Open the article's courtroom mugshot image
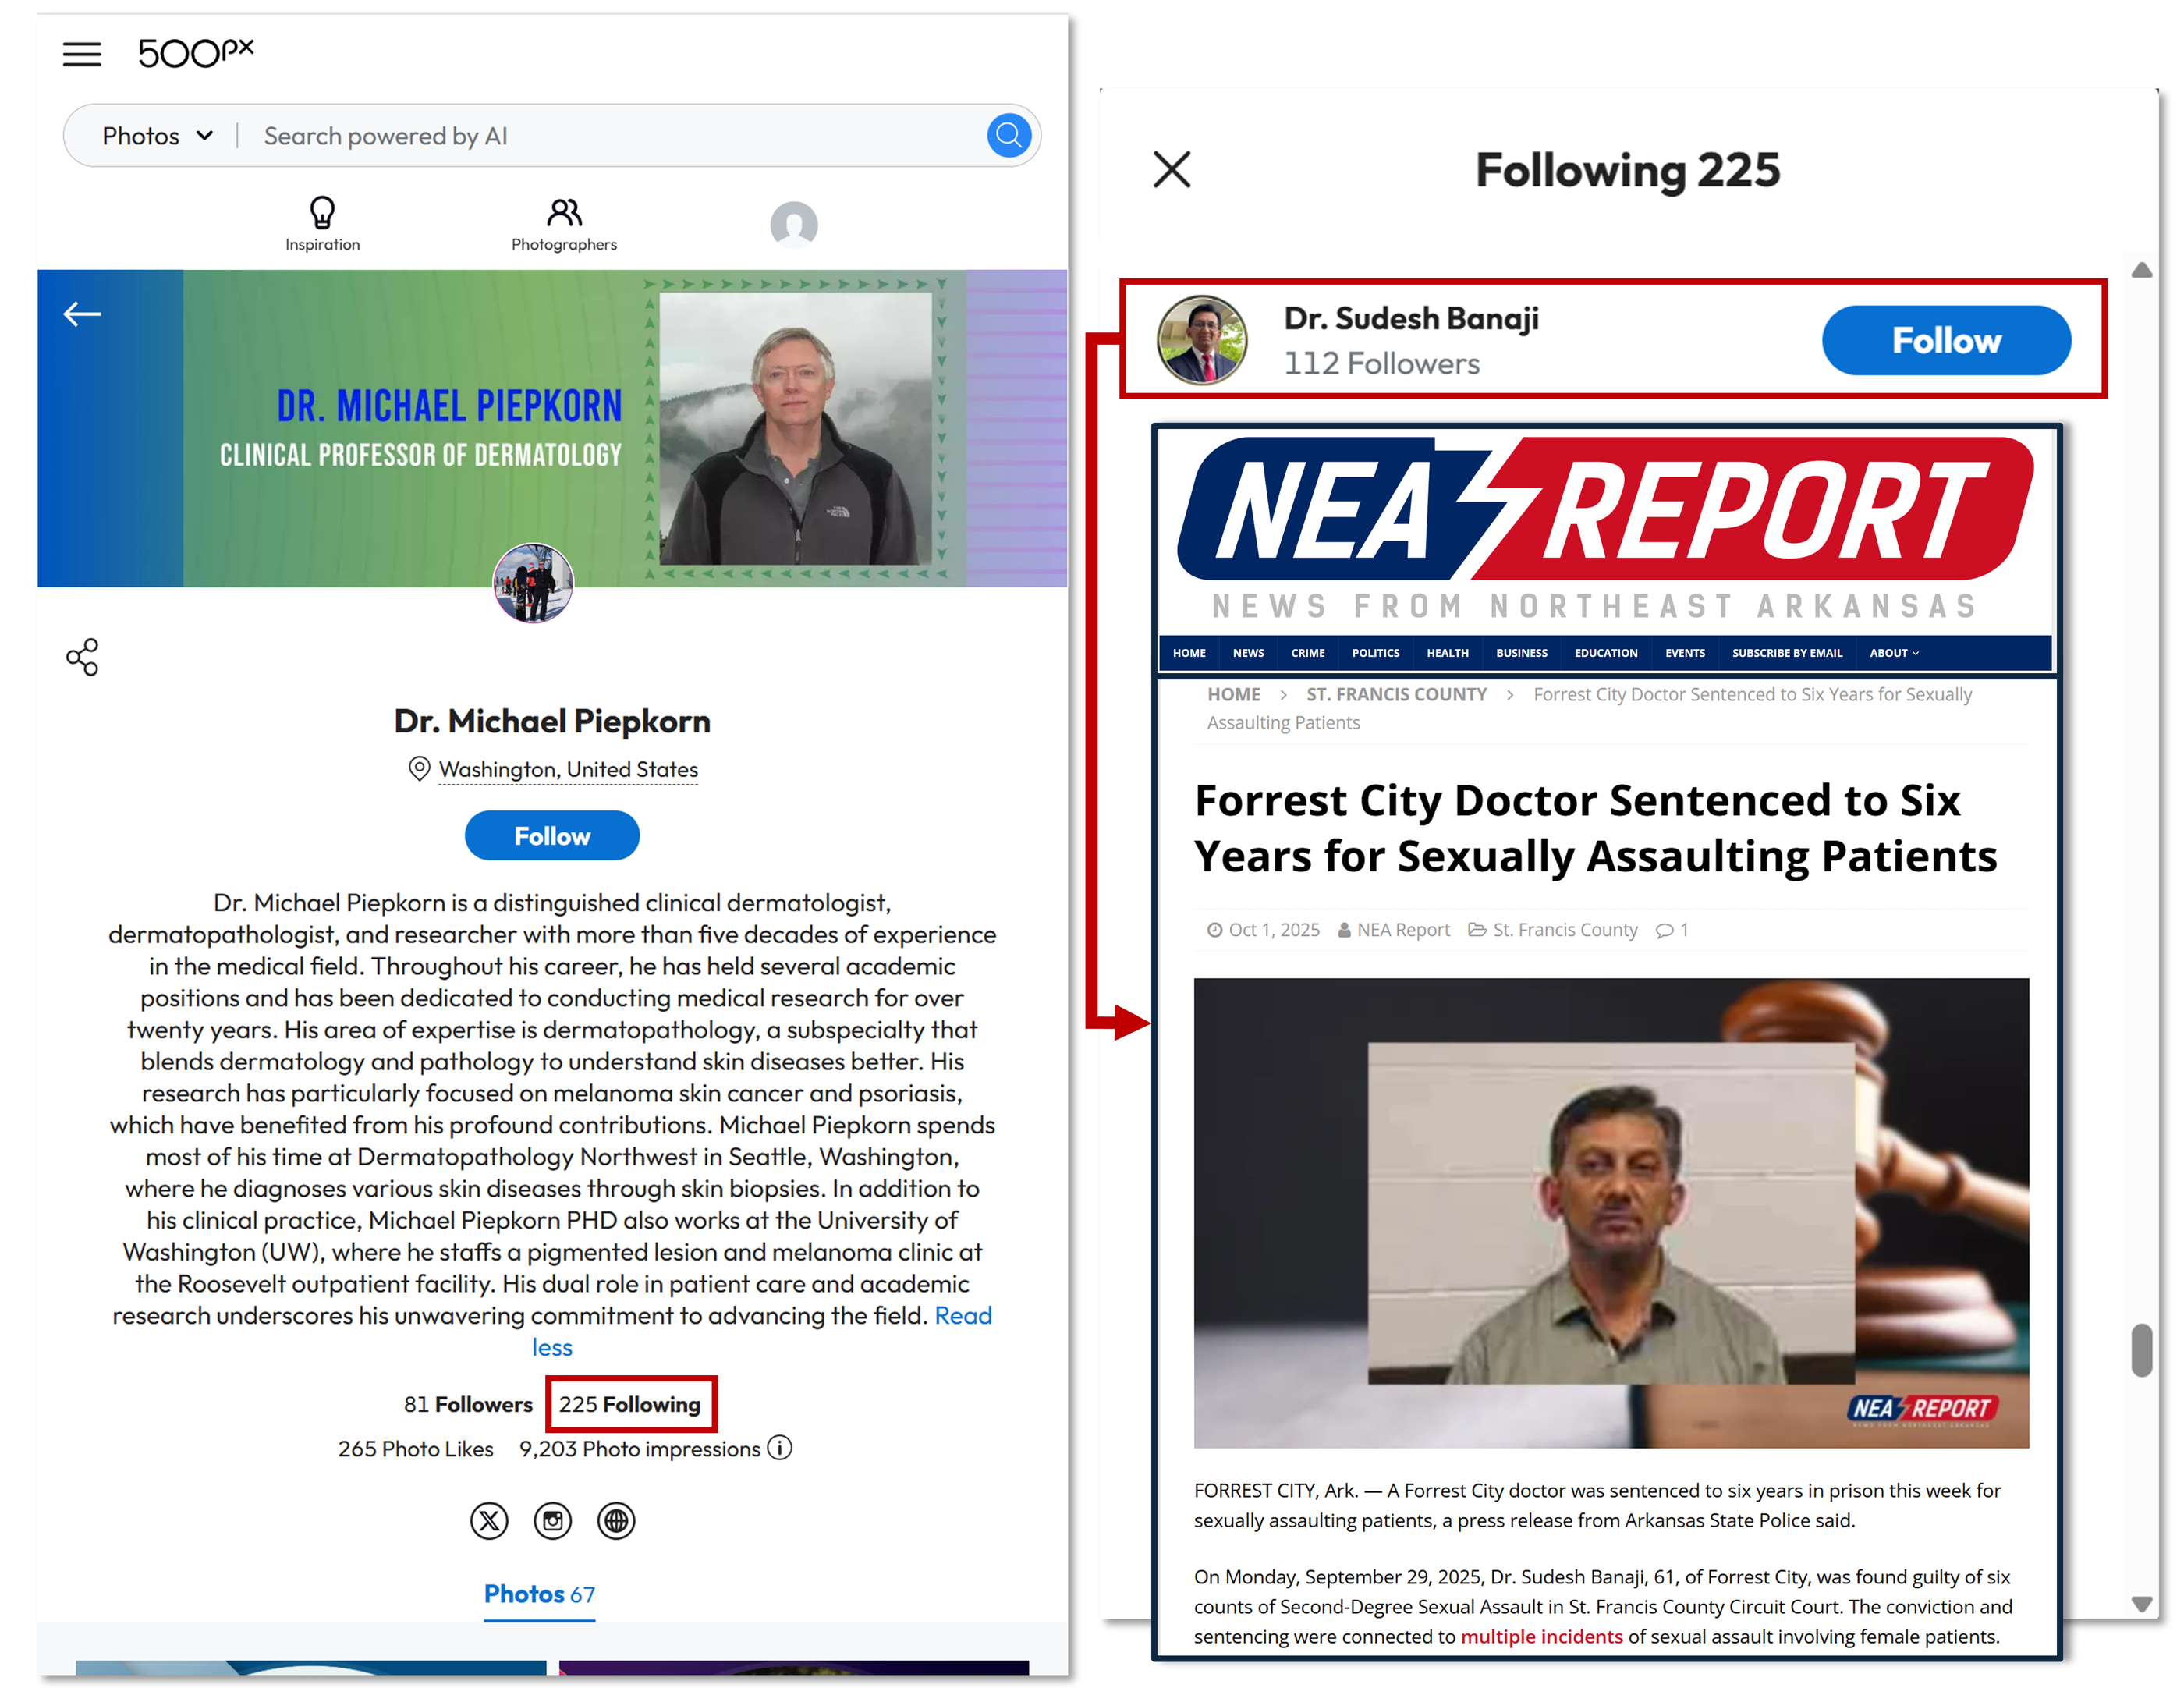 [x=1611, y=1213]
